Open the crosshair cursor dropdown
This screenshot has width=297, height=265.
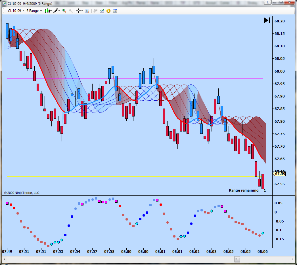(x=80, y=11)
